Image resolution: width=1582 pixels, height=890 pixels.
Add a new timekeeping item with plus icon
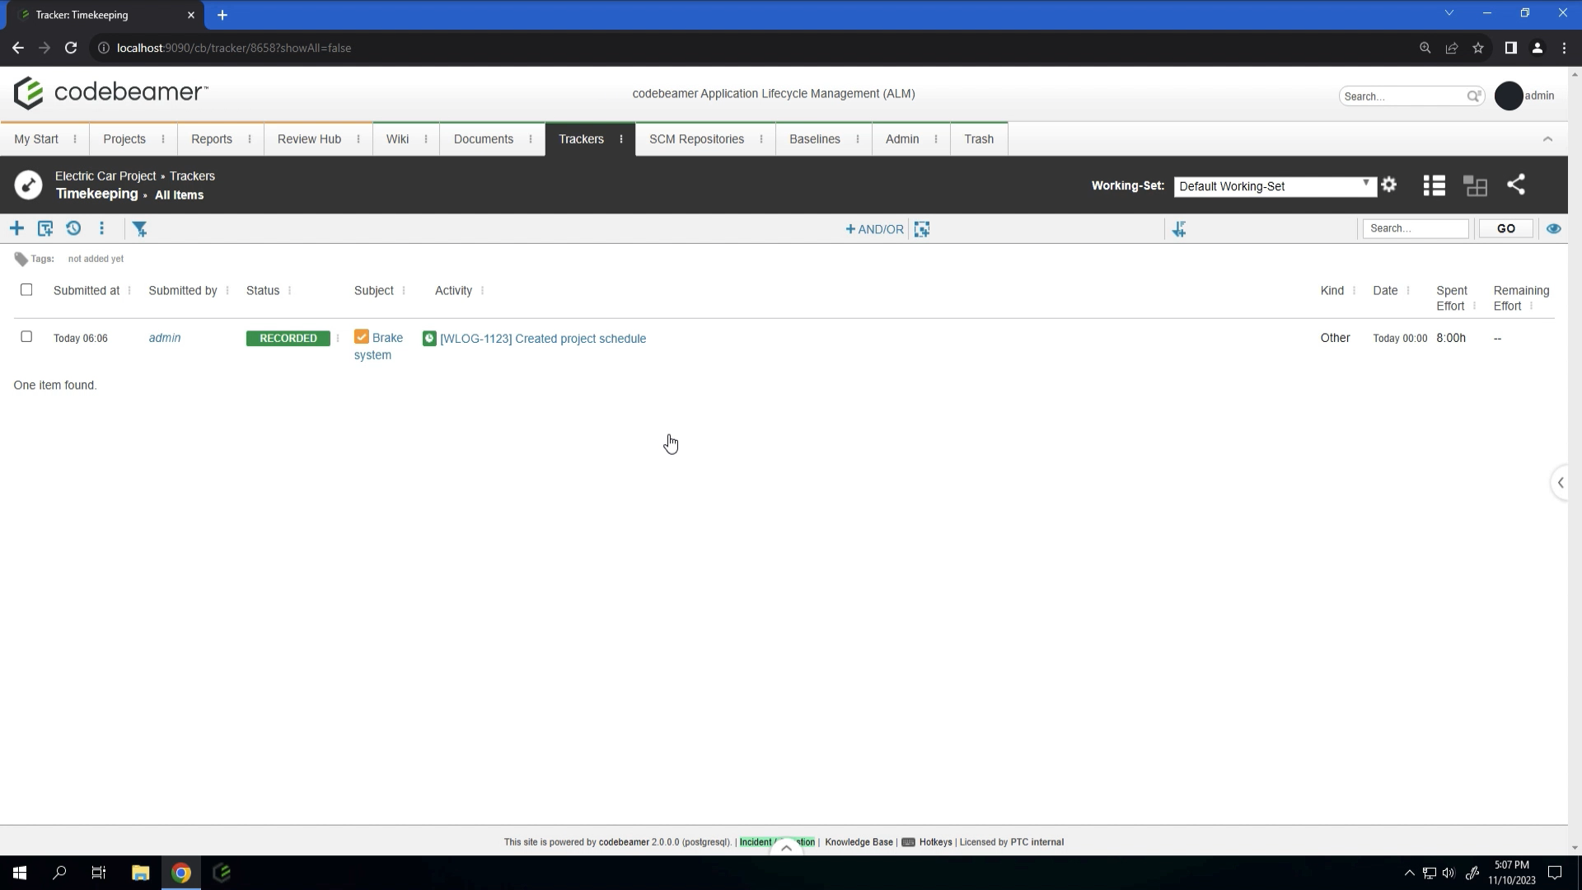coord(16,228)
